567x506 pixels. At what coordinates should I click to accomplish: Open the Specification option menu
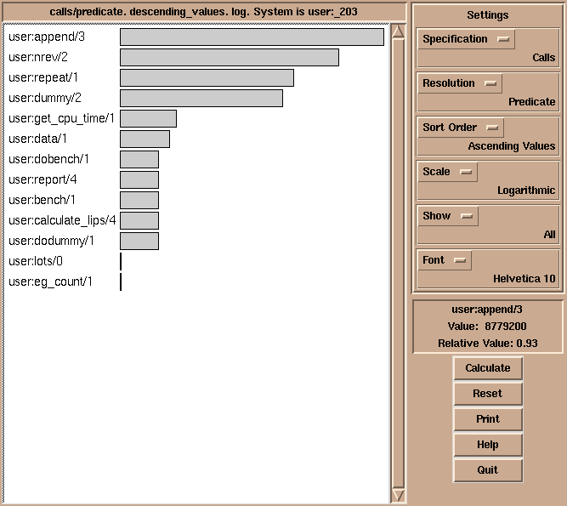[x=466, y=39]
